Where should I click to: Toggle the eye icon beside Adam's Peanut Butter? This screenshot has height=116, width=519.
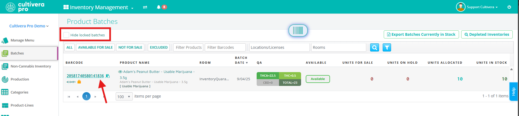pos(120,72)
